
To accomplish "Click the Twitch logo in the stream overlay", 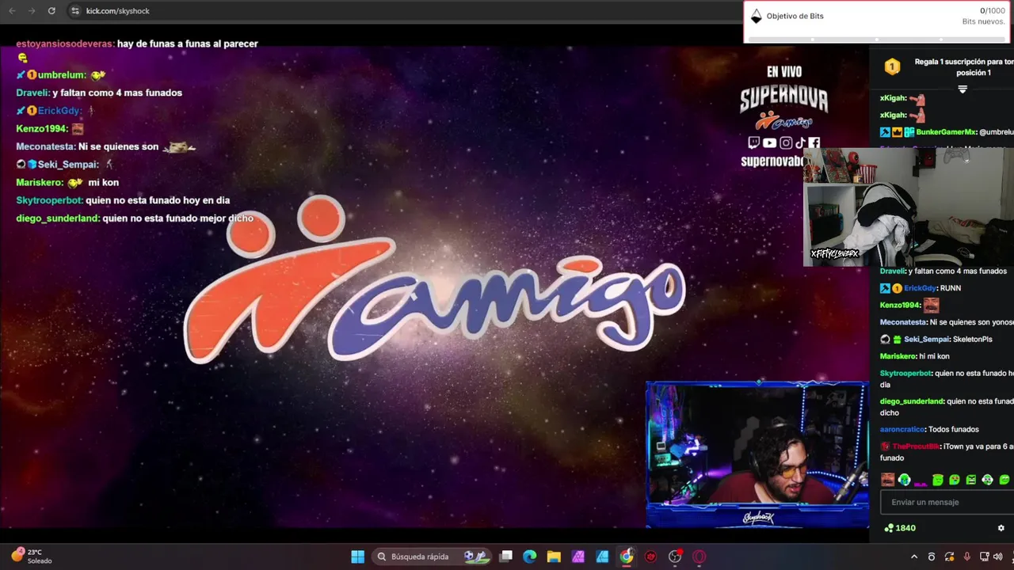I will pyautogui.click(x=753, y=142).
